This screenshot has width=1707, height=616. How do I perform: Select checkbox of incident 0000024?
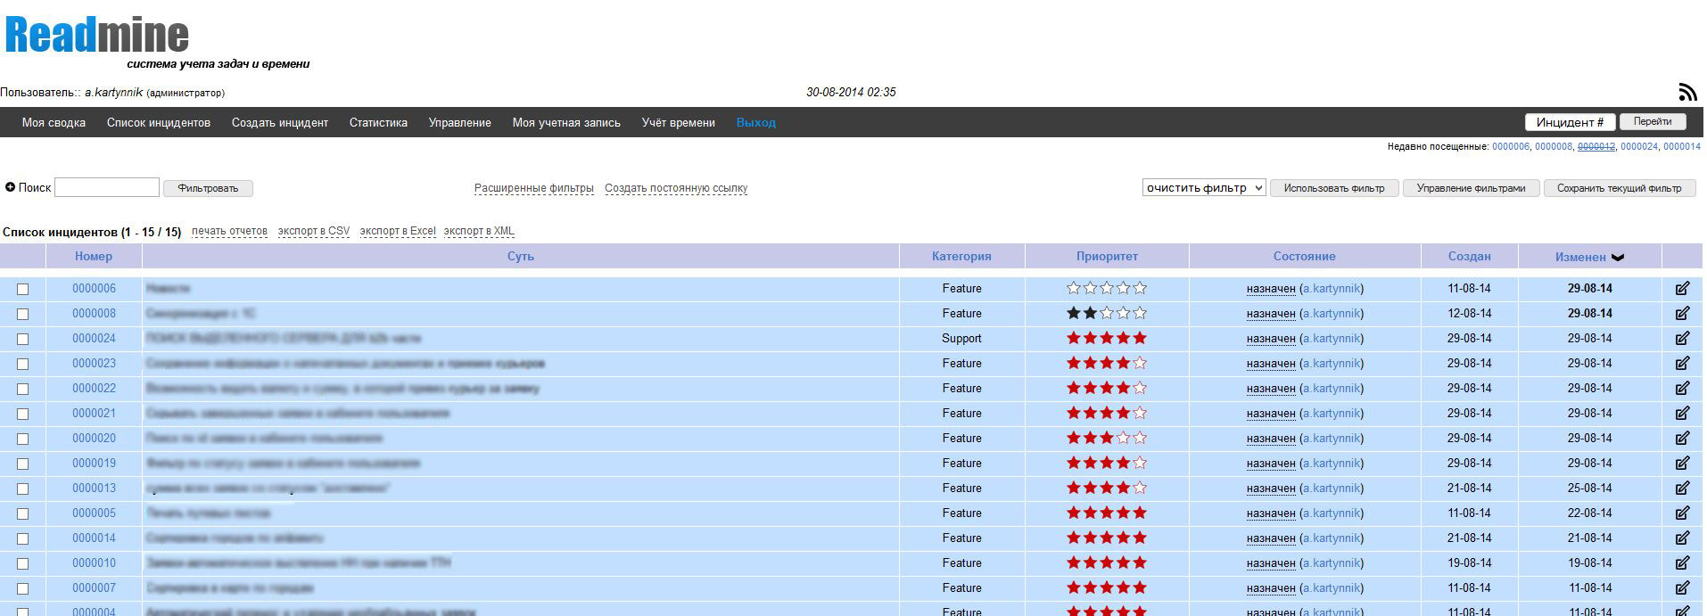[23, 340]
